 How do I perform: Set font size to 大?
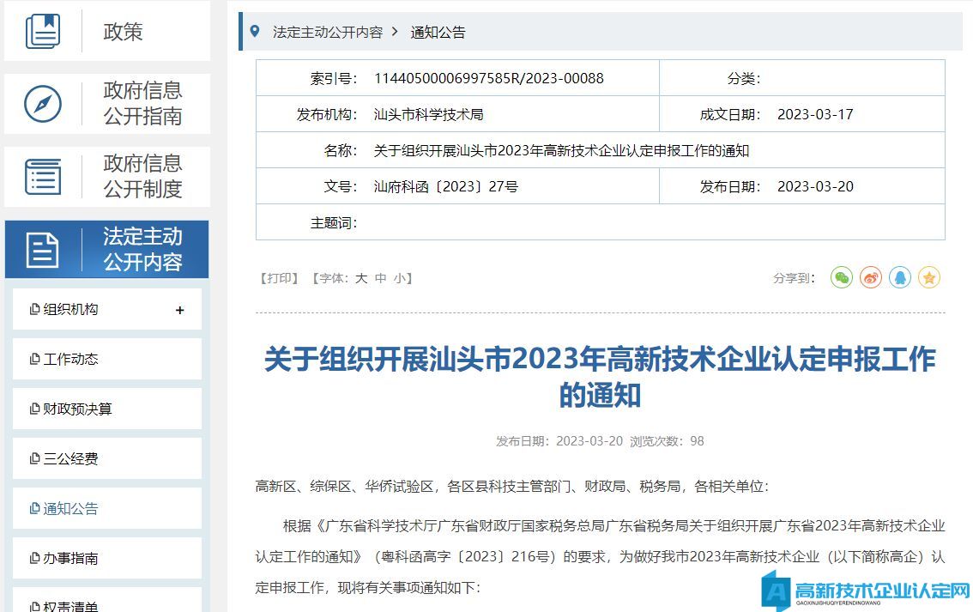click(361, 278)
